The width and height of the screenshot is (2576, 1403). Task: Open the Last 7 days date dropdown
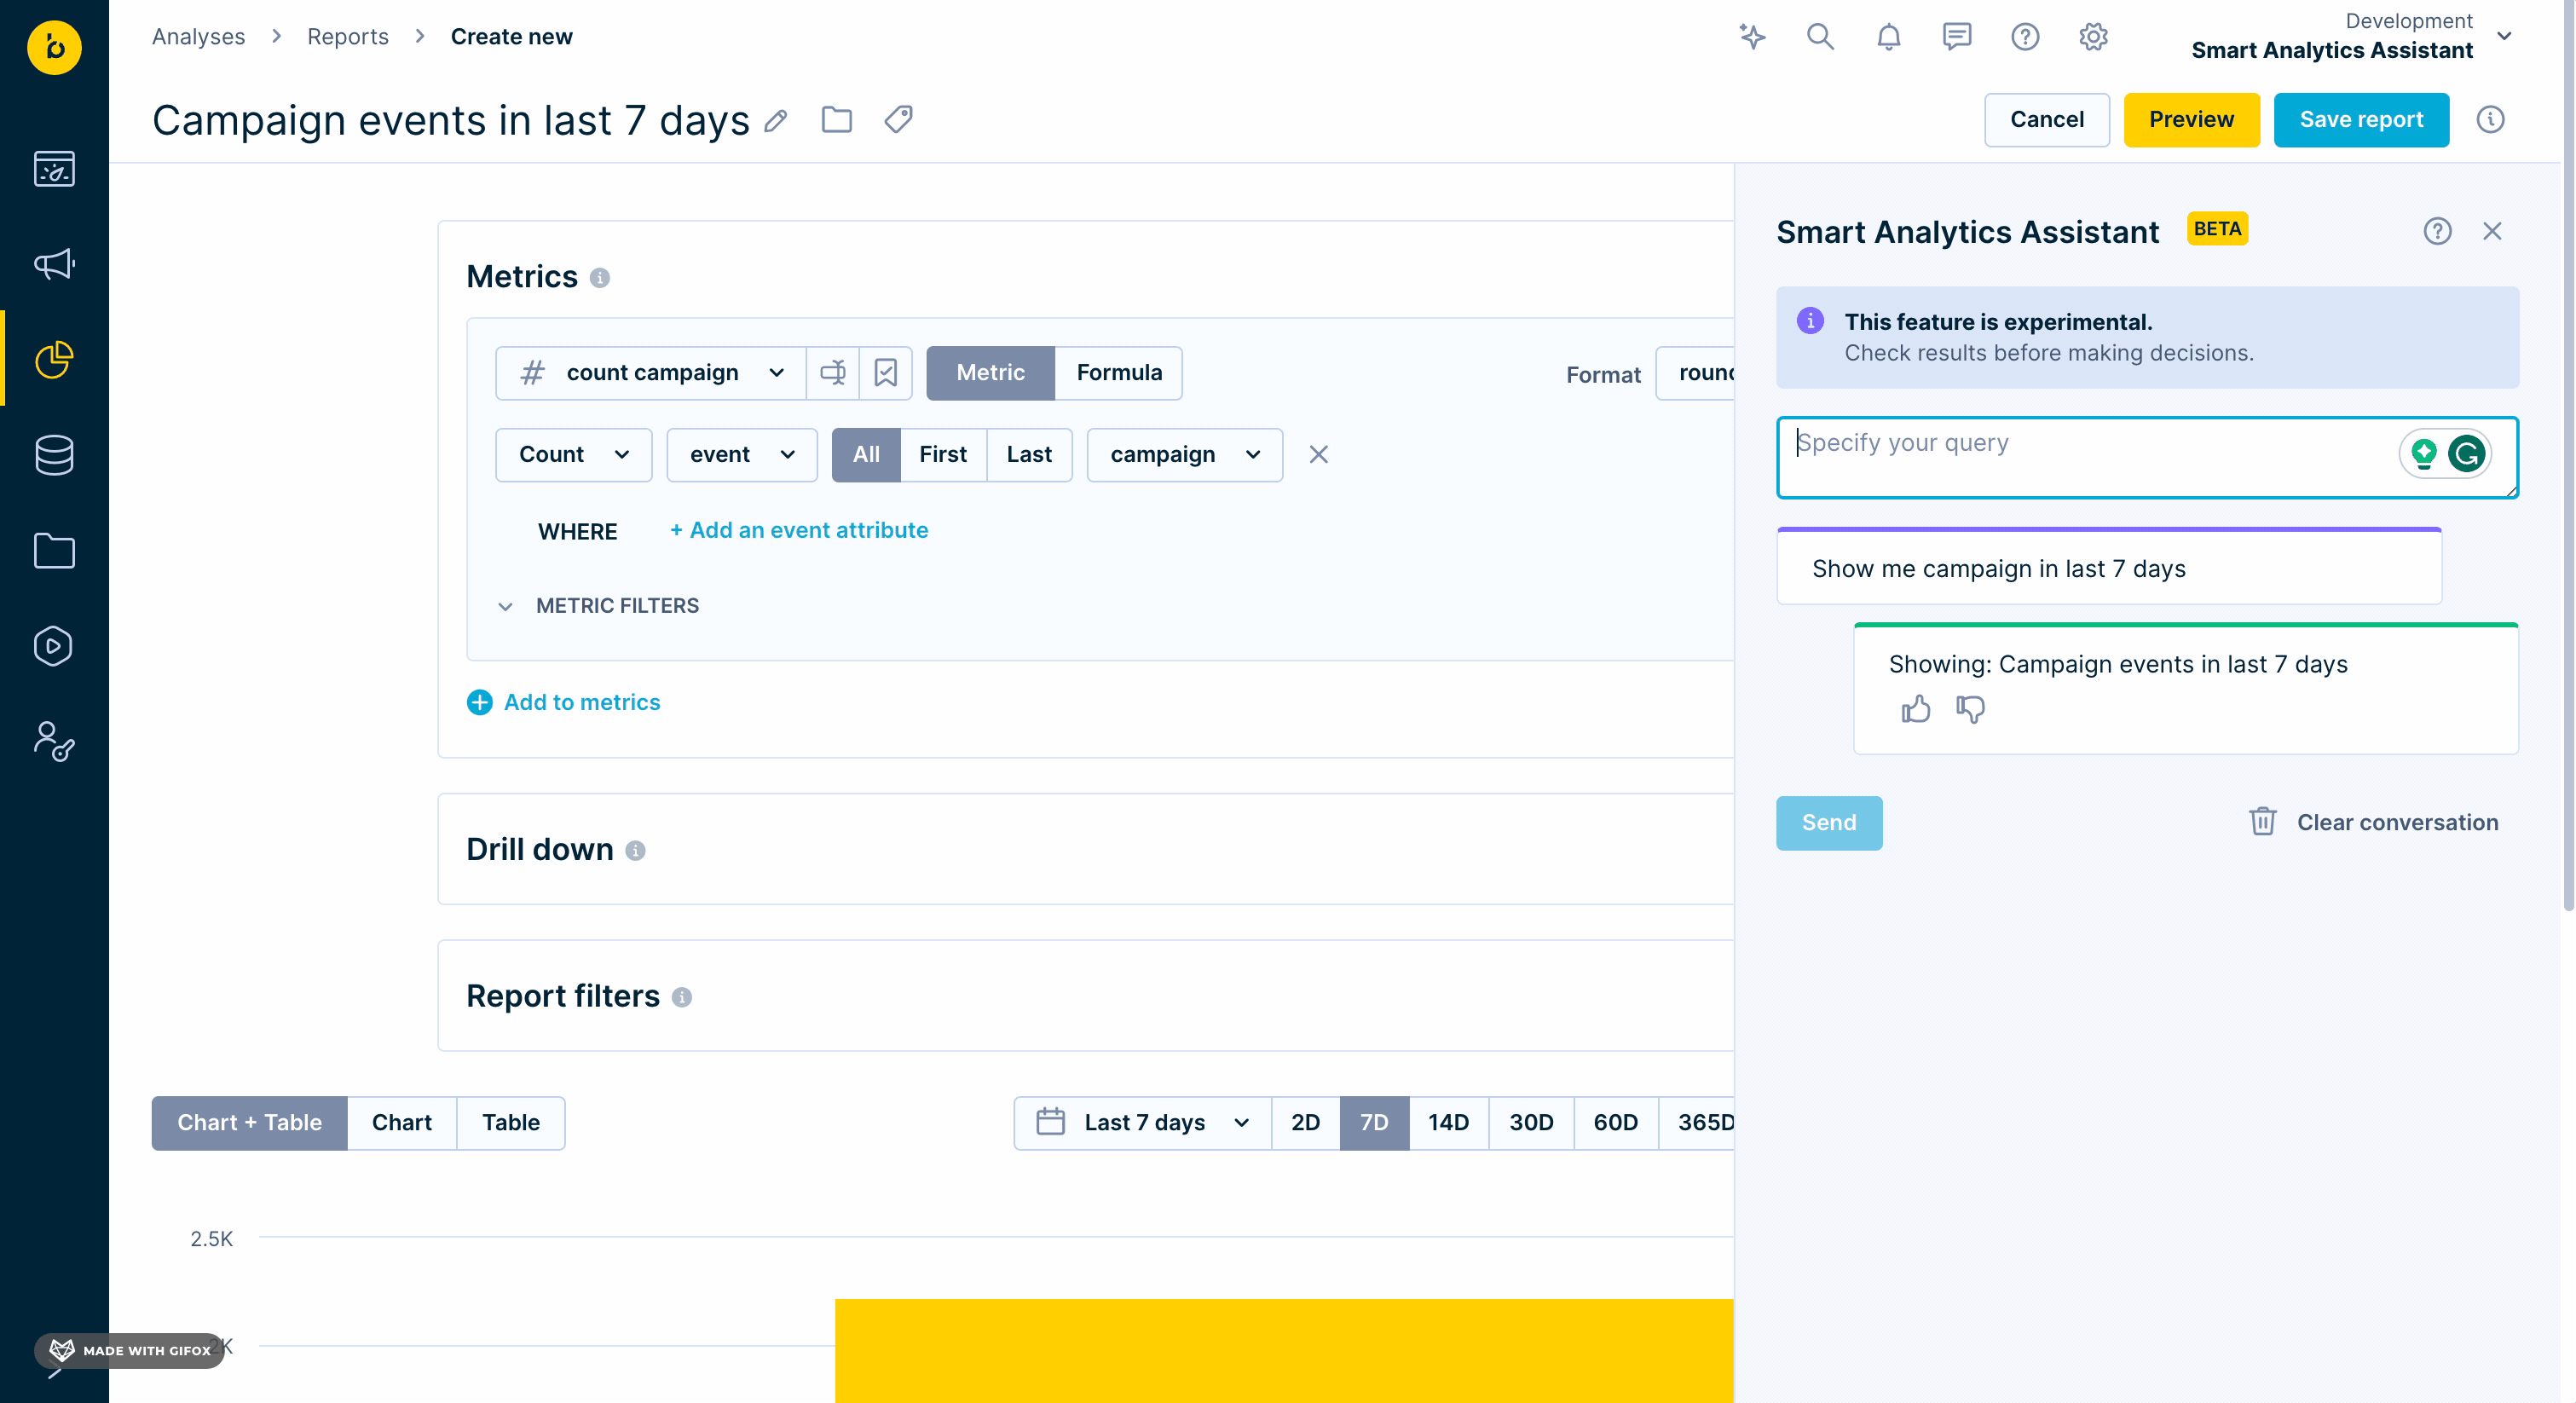pyautogui.click(x=1143, y=1123)
